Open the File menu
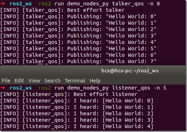 click(6, 81)
